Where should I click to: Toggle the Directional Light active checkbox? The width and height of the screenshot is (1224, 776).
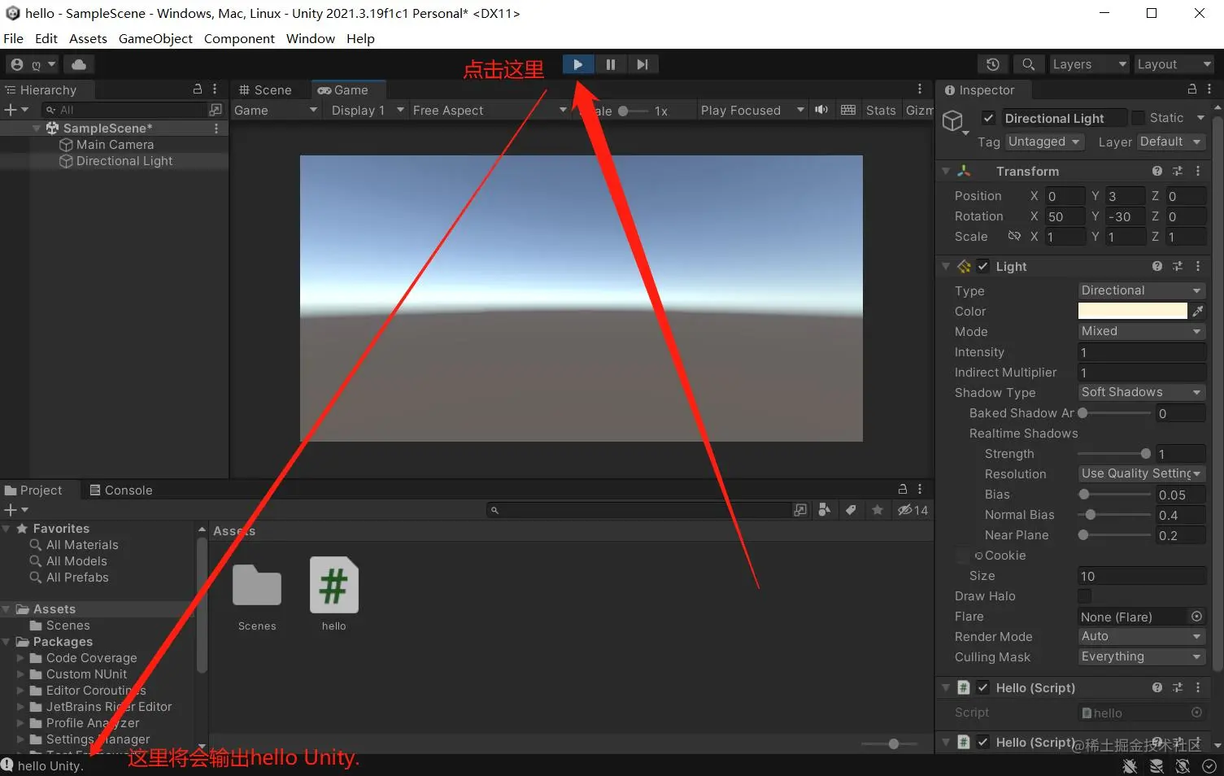[987, 117]
